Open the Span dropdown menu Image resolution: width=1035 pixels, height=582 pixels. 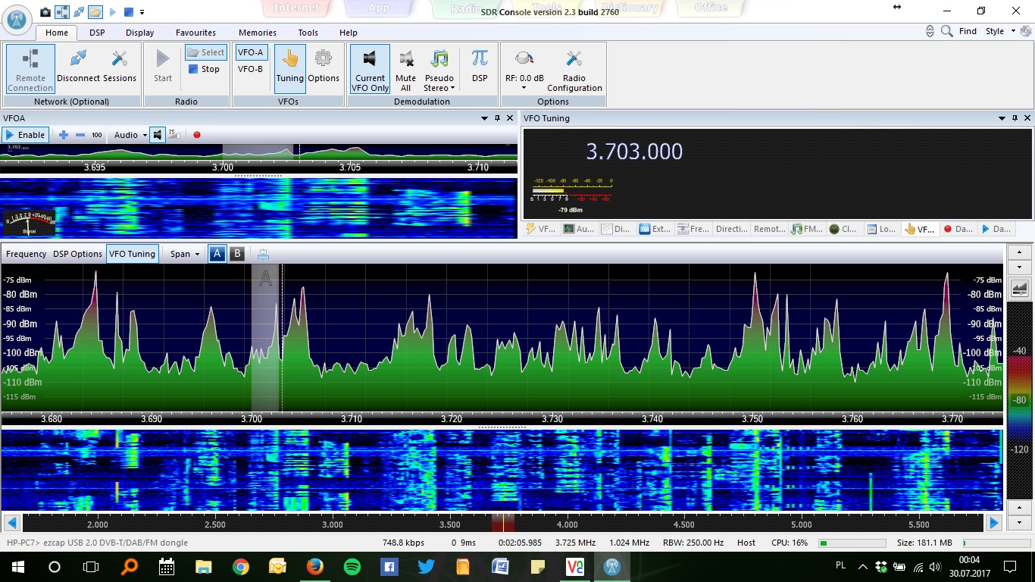pos(185,254)
